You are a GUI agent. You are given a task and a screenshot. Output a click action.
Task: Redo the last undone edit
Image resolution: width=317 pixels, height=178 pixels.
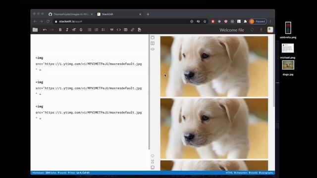[52, 30]
